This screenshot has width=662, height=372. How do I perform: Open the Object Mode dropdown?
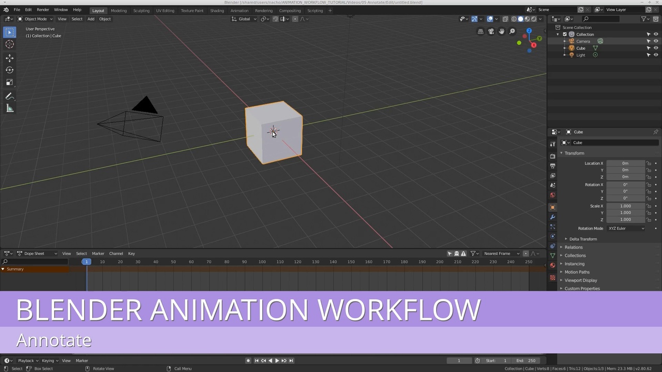point(35,19)
